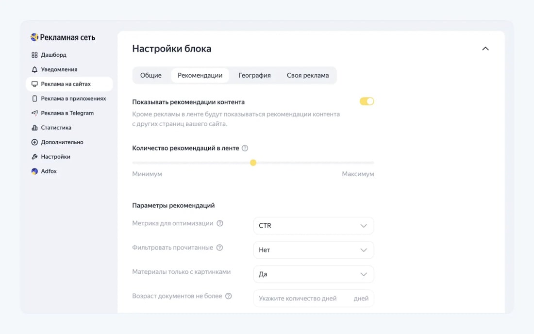Disable Показывать рекомендации контента toggle
Image resolution: width=534 pixels, height=334 pixels.
pos(367,101)
